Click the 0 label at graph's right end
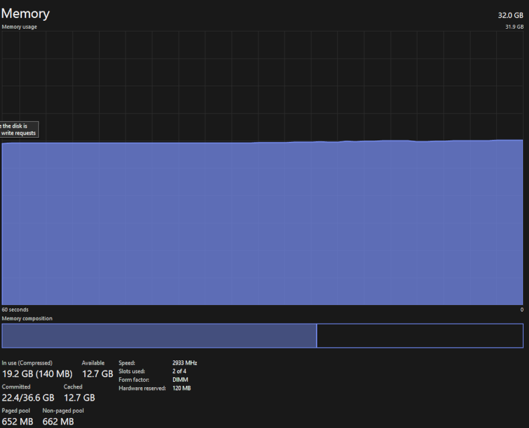The height and width of the screenshot is (428, 529). [522, 310]
